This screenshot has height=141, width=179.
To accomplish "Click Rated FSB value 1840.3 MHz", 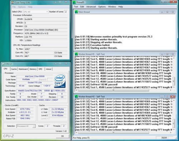I will point(25,119).
